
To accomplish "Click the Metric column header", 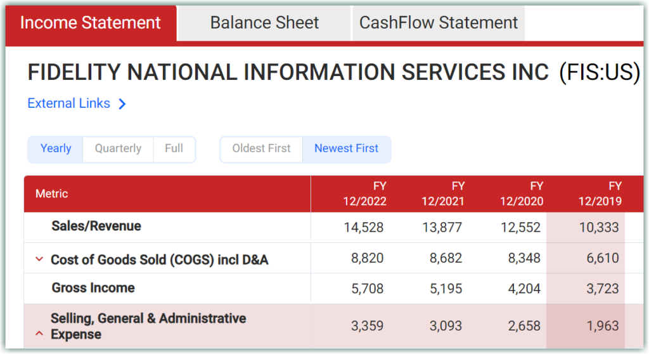I will (x=167, y=193).
